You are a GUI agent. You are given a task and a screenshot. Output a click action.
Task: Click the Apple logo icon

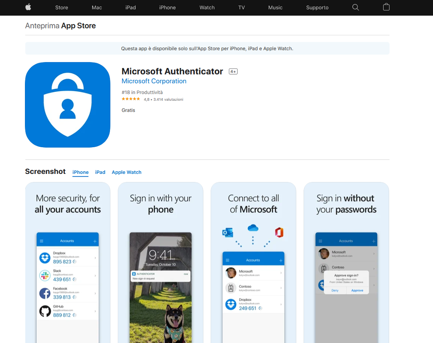click(28, 7)
